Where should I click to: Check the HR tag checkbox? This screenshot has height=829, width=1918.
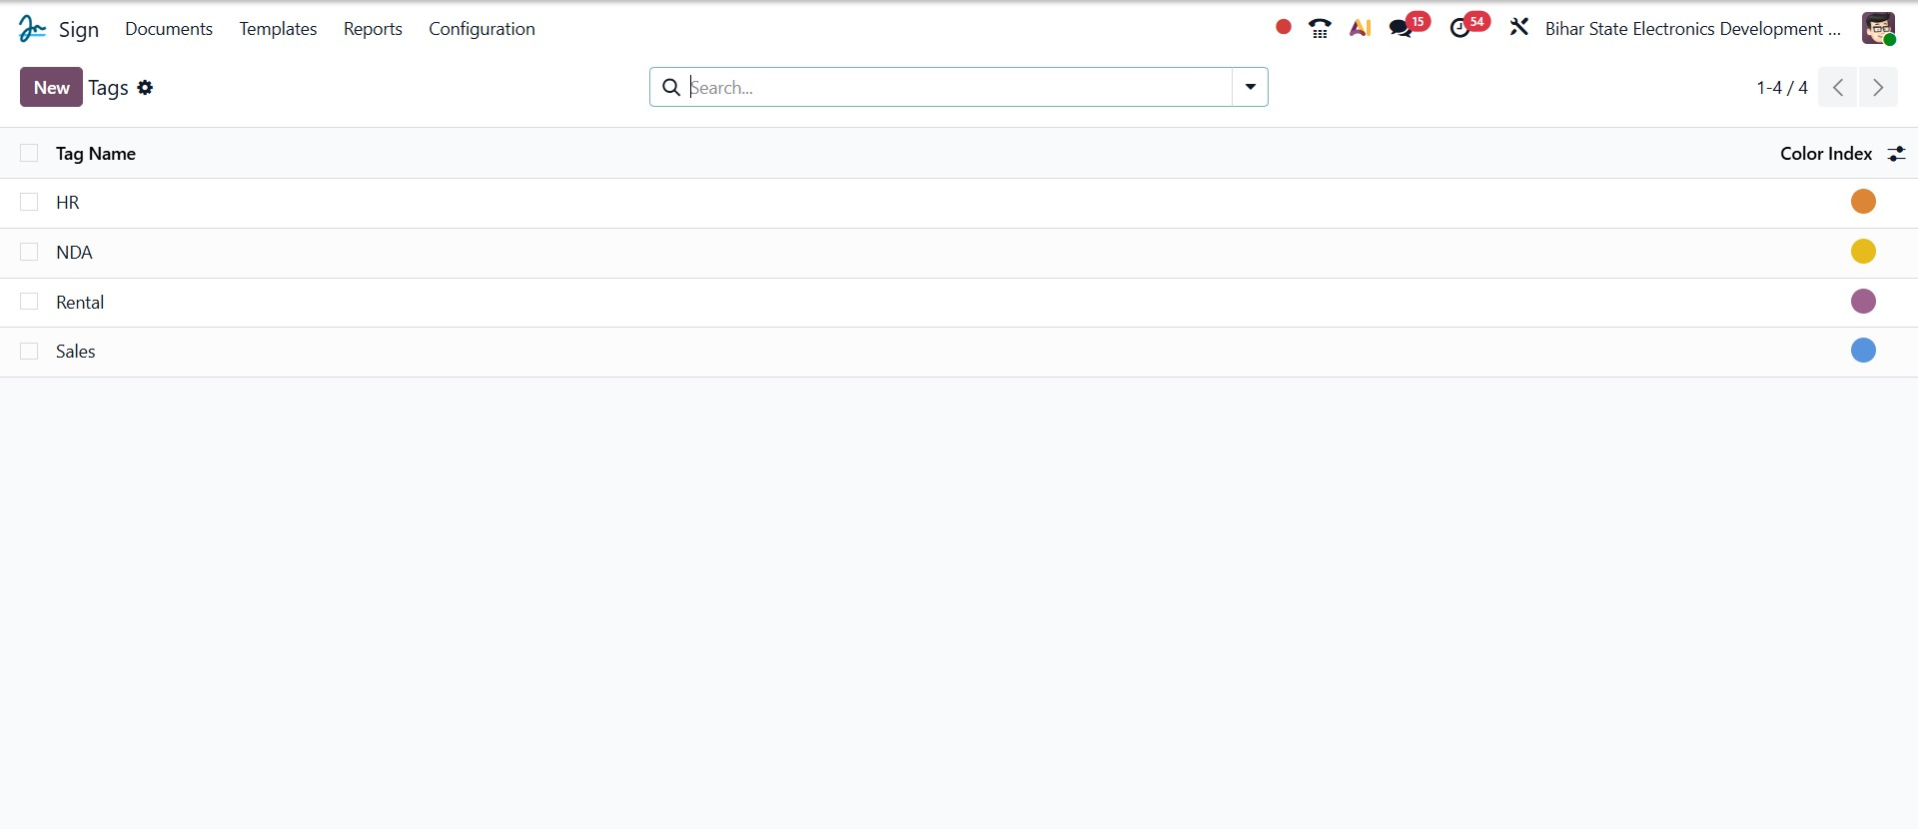click(x=29, y=202)
